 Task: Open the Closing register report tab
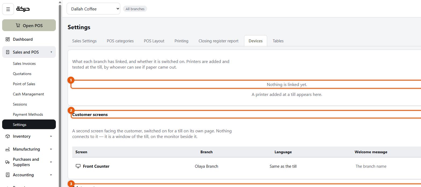[x=219, y=41]
